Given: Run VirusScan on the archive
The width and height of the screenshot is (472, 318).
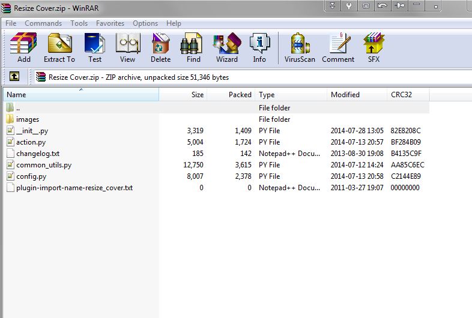Looking at the screenshot, I should pos(300,47).
